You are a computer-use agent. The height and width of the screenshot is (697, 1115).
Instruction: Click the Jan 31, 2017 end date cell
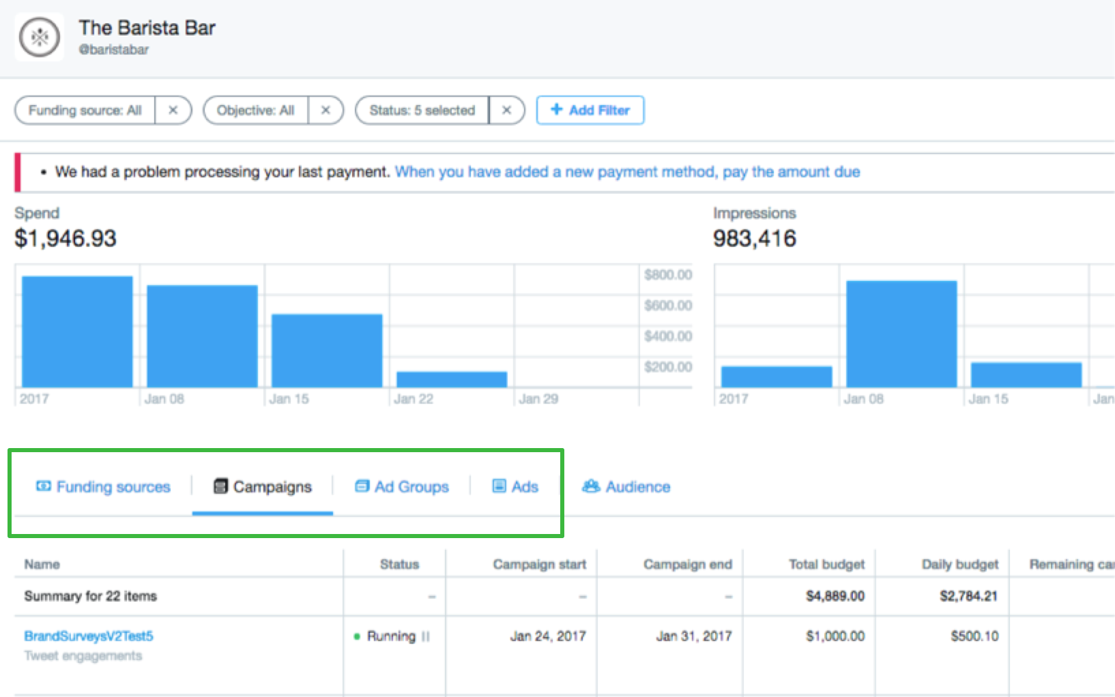point(694,636)
